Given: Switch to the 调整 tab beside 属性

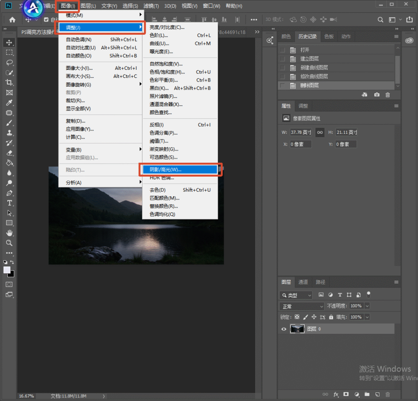Looking at the screenshot, I should (303, 106).
